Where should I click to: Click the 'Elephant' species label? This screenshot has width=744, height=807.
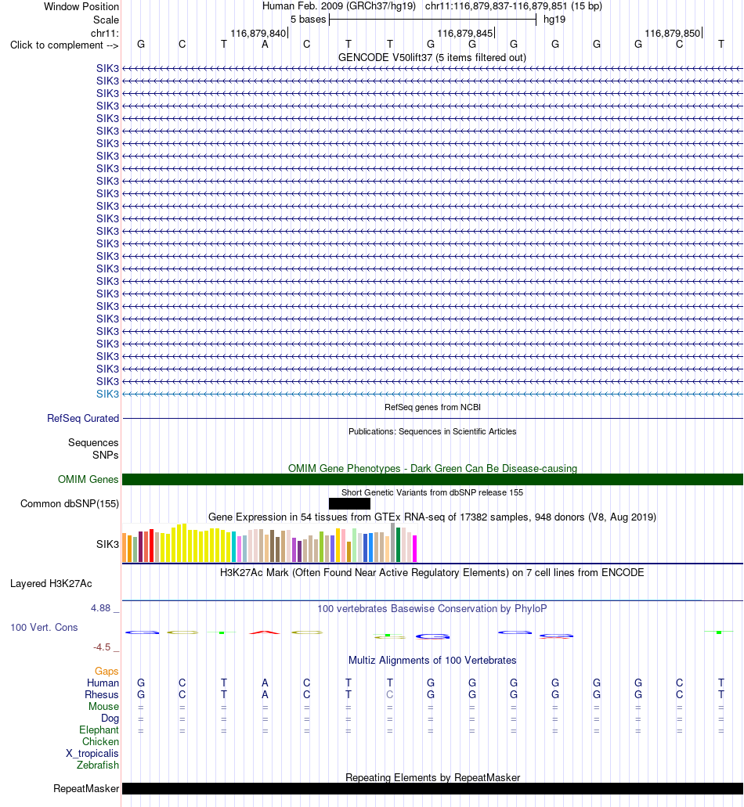click(x=99, y=730)
